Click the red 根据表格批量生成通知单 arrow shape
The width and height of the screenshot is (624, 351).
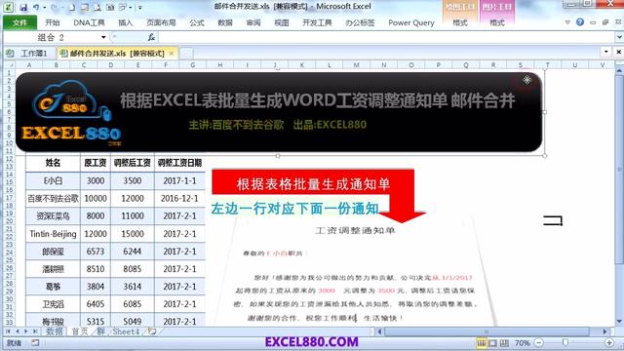(x=313, y=183)
